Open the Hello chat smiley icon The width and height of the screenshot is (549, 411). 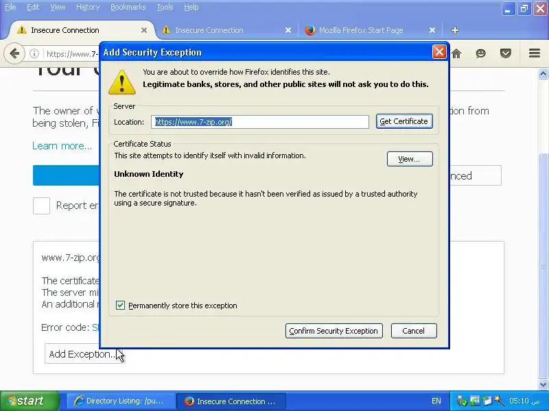481,53
